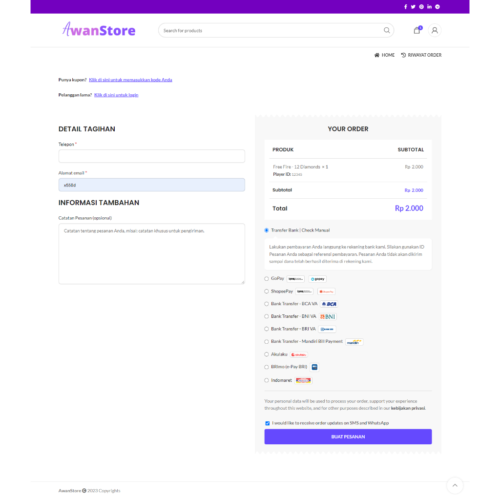This screenshot has width=500, height=500.
Task: Open the LinkedIn social icon
Action: [x=429, y=7]
